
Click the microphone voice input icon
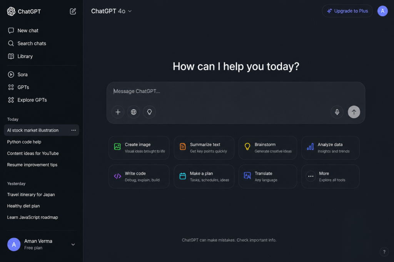click(x=337, y=112)
